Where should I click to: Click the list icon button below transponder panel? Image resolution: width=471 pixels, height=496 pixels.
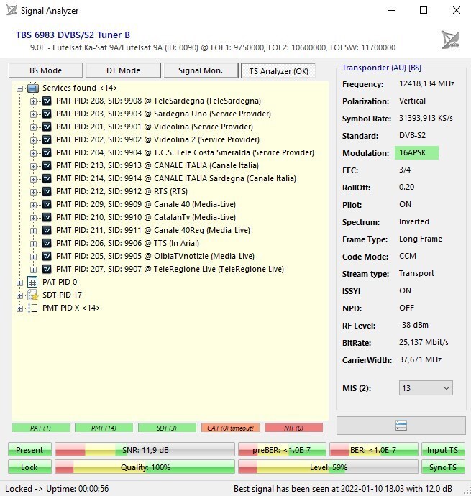click(x=401, y=426)
